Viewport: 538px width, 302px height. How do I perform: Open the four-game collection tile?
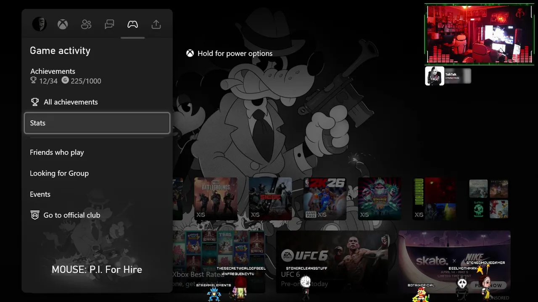pyautogui.click(x=489, y=199)
